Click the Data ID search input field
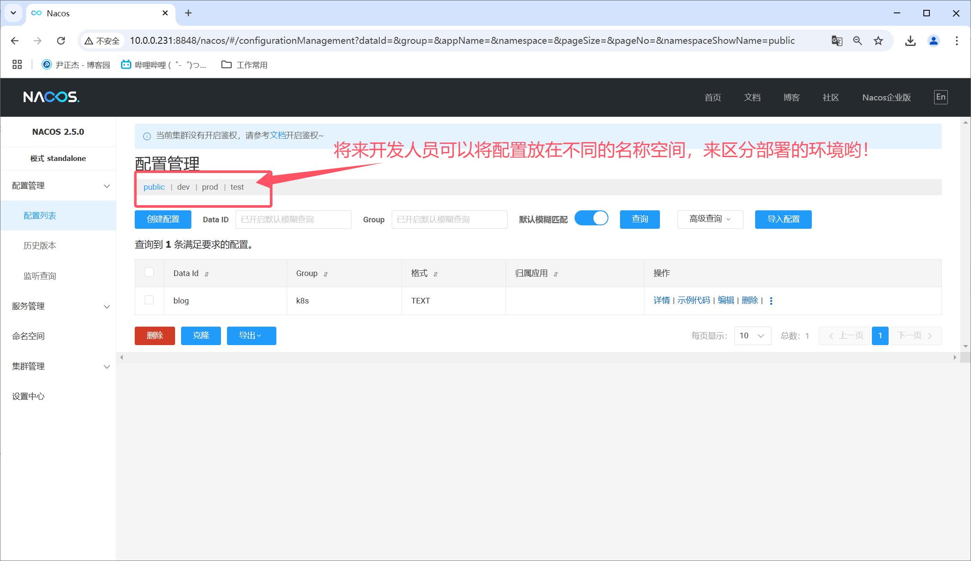The height and width of the screenshot is (561, 971). click(x=293, y=219)
